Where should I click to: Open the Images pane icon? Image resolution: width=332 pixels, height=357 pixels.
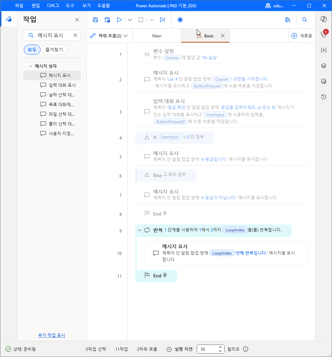point(324,81)
